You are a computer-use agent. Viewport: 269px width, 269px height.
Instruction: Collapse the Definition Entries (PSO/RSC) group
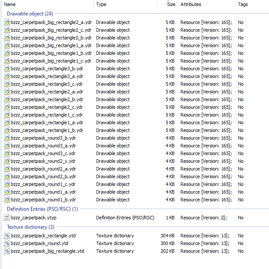[x=42, y=209]
